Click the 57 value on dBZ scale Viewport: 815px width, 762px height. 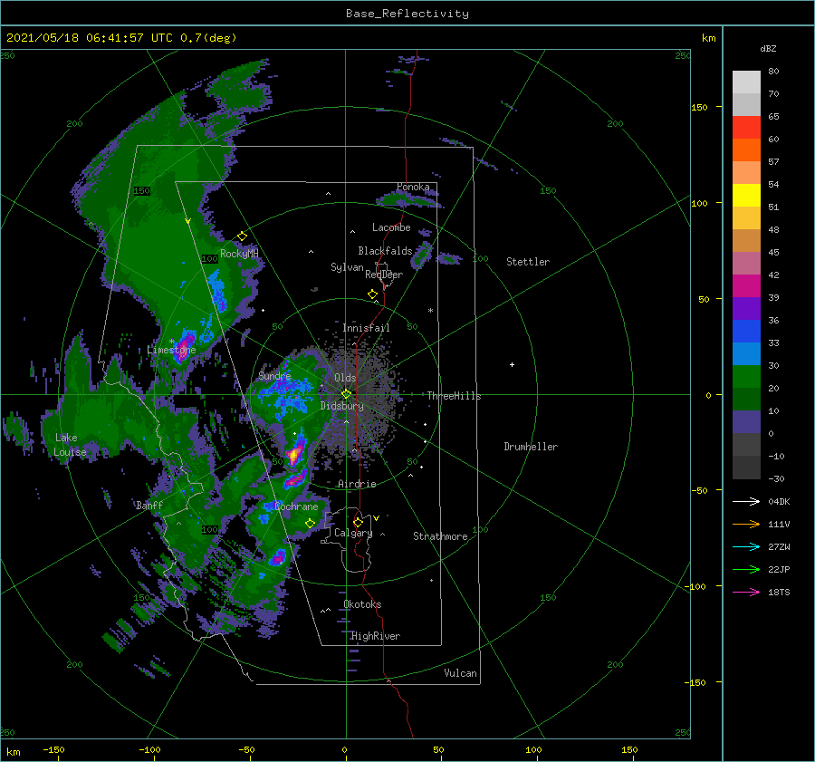(773, 162)
